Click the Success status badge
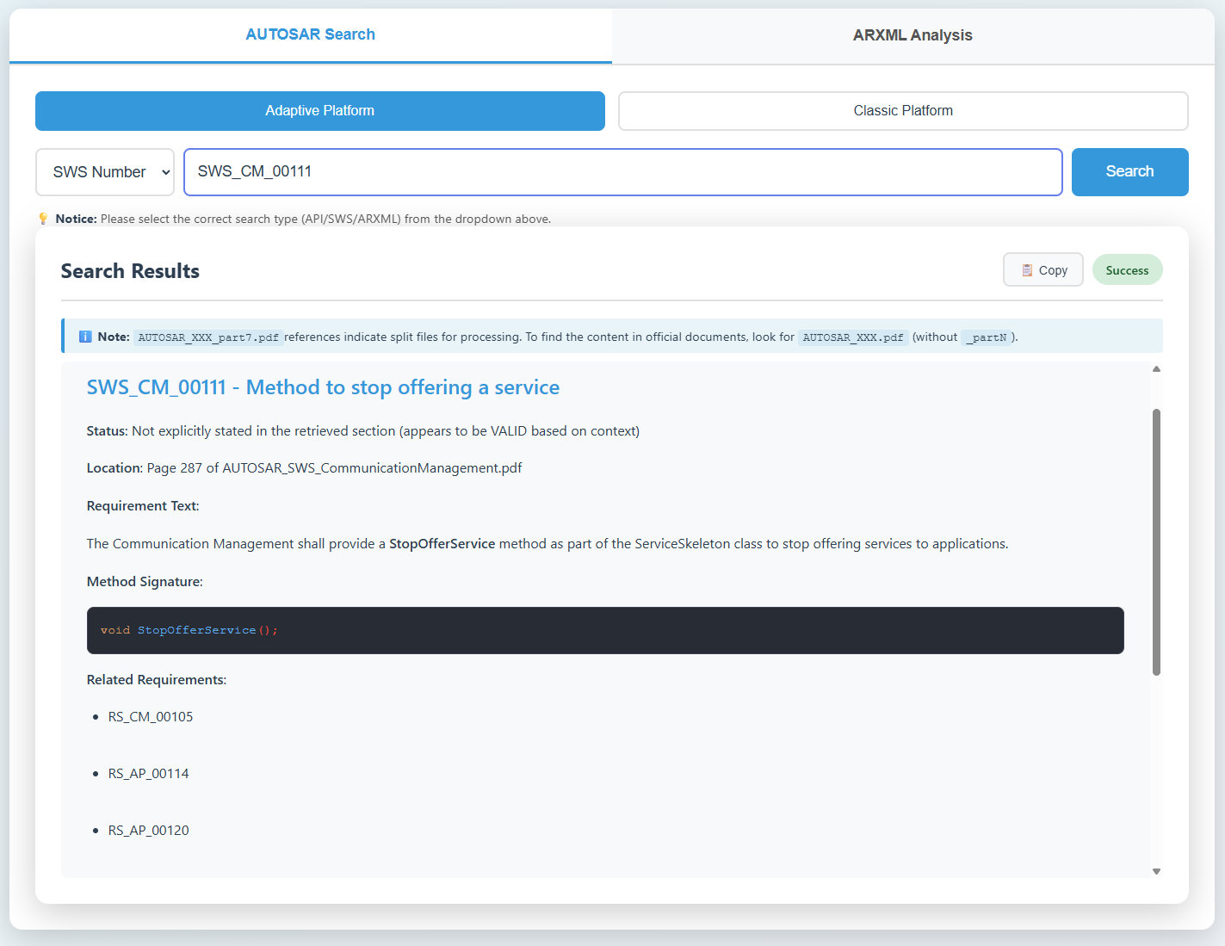 tap(1126, 270)
